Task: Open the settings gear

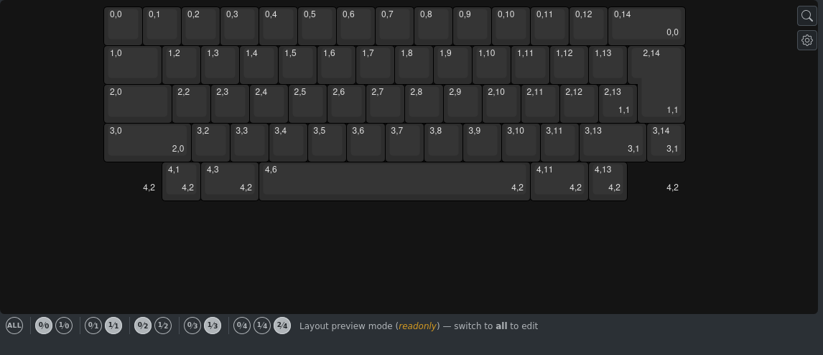Action: (806, 40)
